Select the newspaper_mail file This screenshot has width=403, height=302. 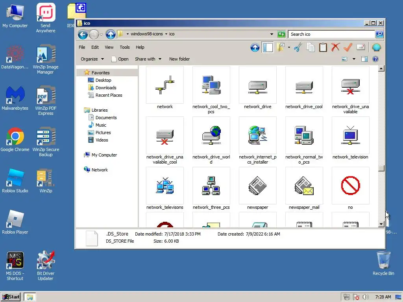coord(304,188)
